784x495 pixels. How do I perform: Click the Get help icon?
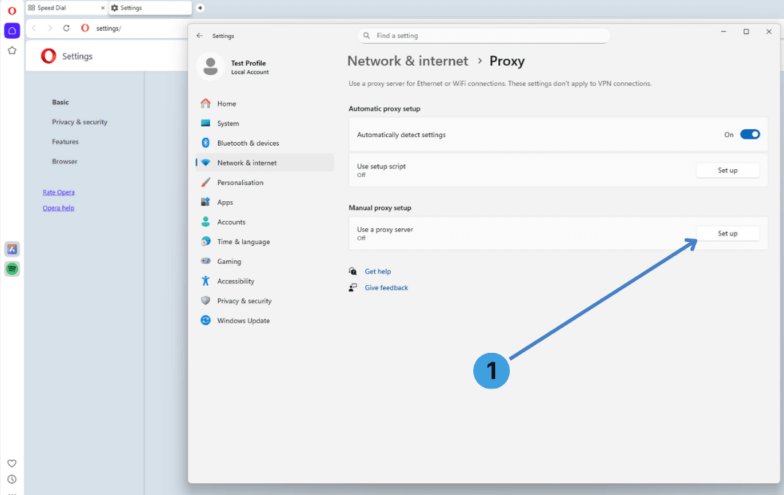click(x=353, y=271)
